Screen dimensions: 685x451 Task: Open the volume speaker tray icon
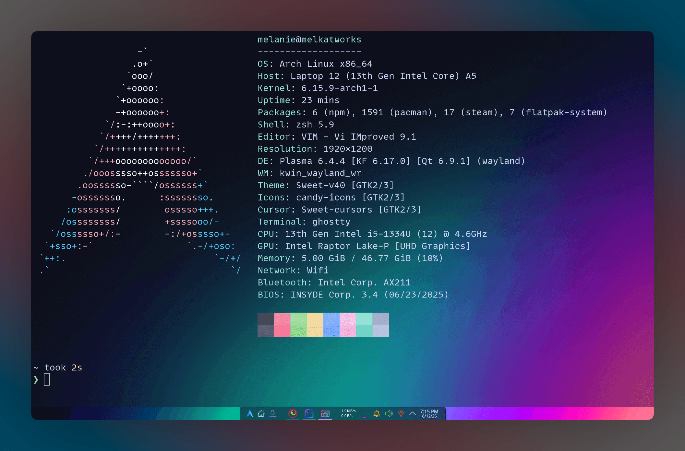tap(389, 413)
